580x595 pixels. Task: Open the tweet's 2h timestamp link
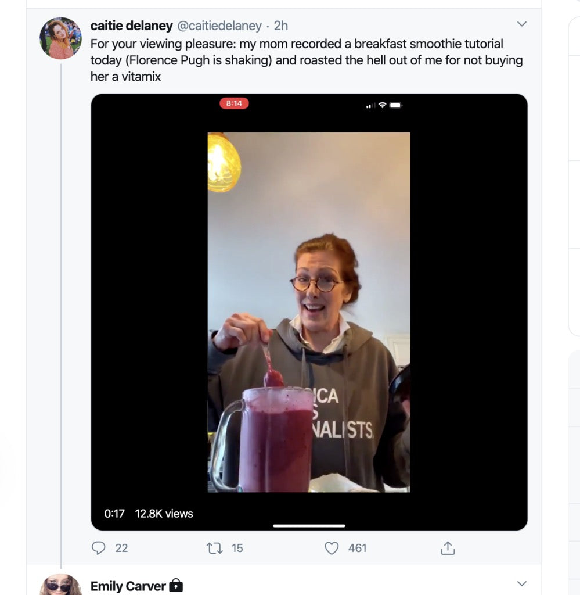tap(281, 26)
